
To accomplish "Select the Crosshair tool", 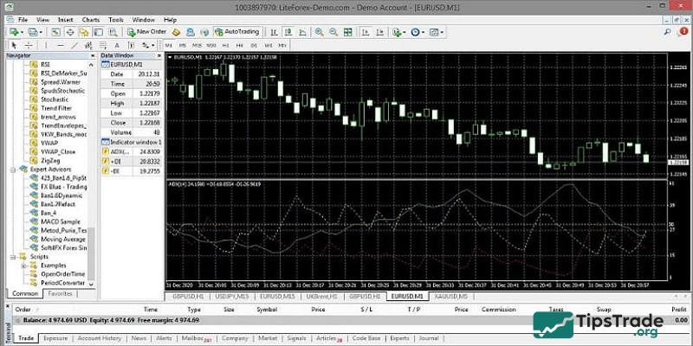I will click(29, 44).
